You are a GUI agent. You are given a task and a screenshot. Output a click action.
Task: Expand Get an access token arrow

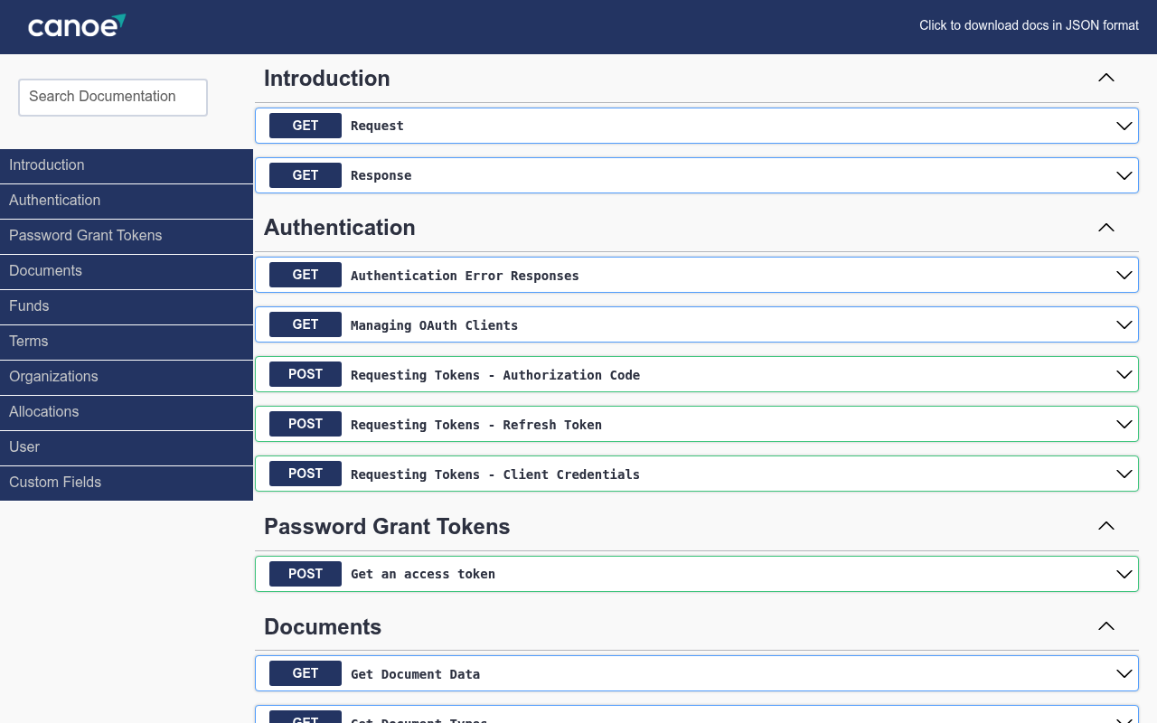pos(1124,574)
